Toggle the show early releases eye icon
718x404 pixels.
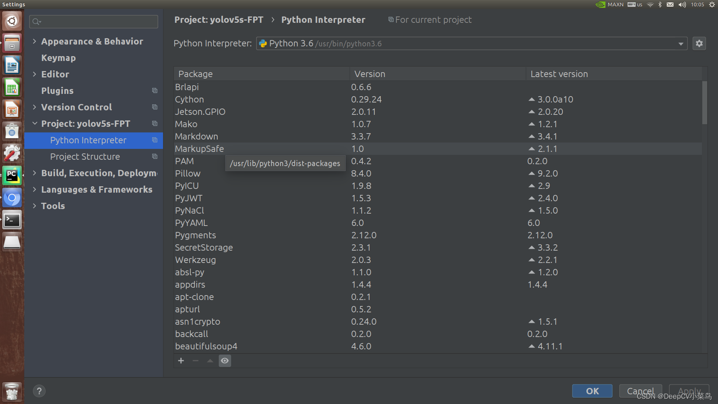225,361
